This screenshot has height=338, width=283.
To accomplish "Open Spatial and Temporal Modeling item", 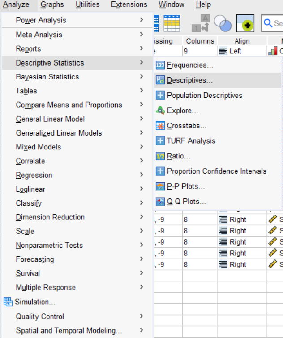I will coord(77,330).
